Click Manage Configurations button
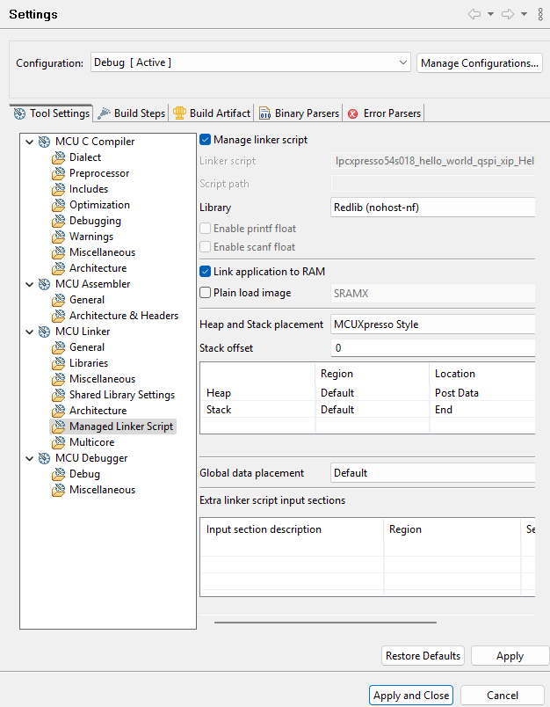 480,63
